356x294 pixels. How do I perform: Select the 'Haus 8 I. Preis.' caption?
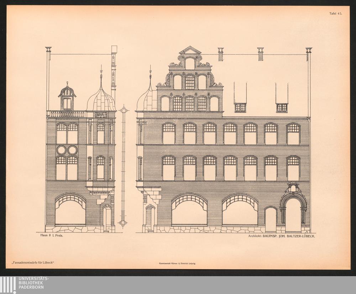[52, 236]
